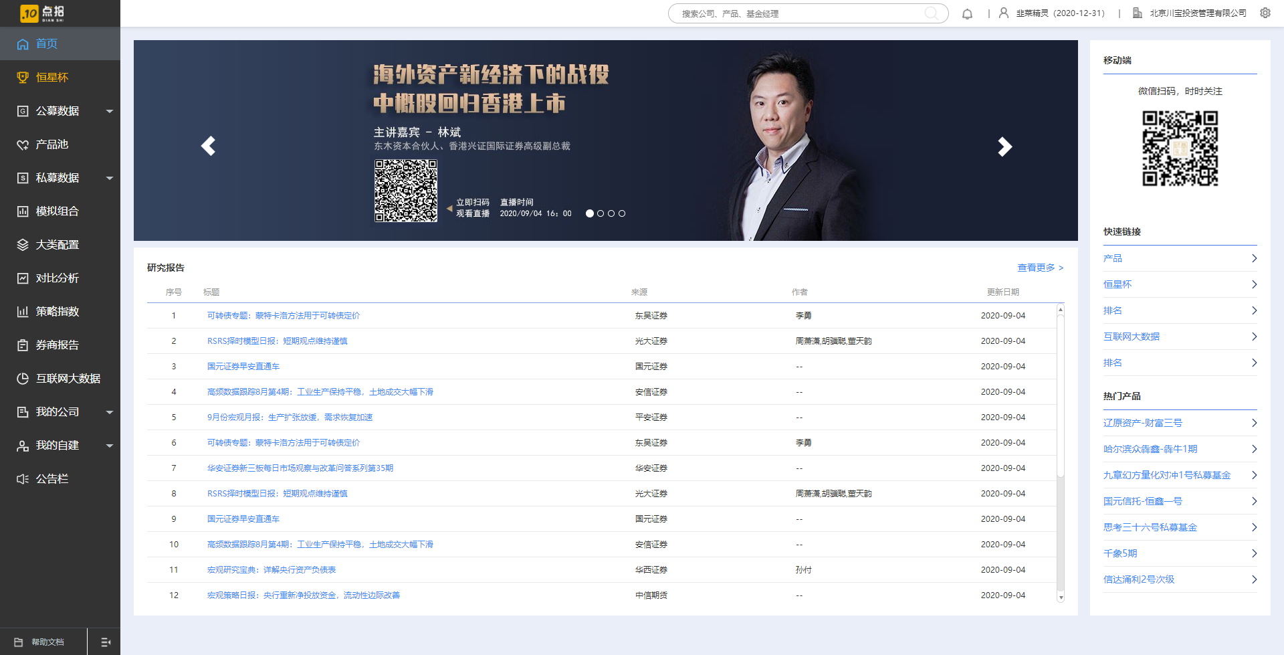The height and width of the screenshot is (655, 1284).
Task: Click chevron next to 信达涌利2号次级
Action: [x=1254, y=579]
